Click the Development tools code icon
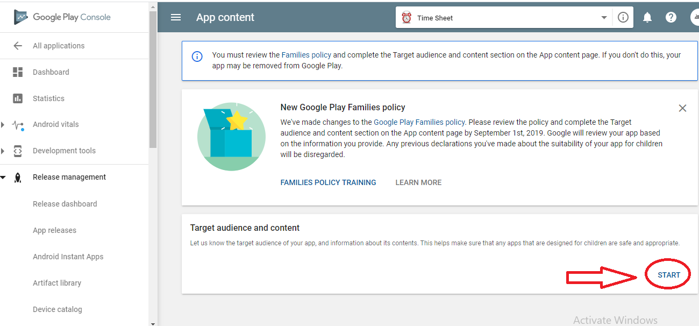Screen dimensions: 699x326 pyautogui.click(x=18, y=151)
